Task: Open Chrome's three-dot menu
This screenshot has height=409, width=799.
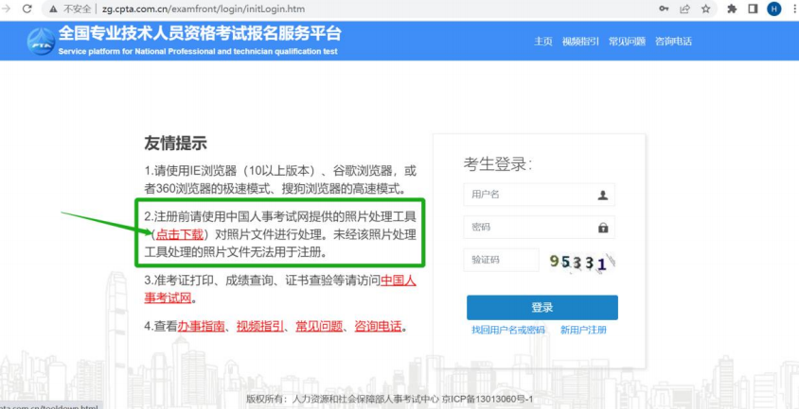Action: [x=791, y=9]
